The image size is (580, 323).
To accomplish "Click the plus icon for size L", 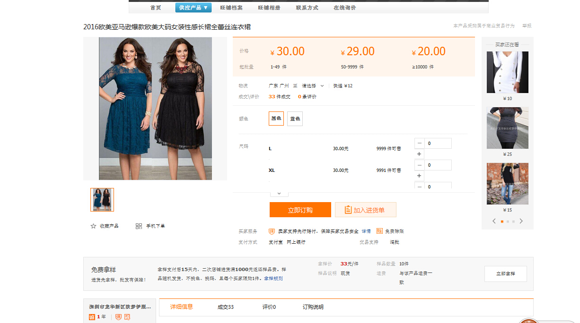I will point(419,154).
